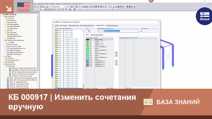Open the Lastkombination-Bezeichnung dropdown arrow
This screenshot has width=212, height=119.
[138, 31]
